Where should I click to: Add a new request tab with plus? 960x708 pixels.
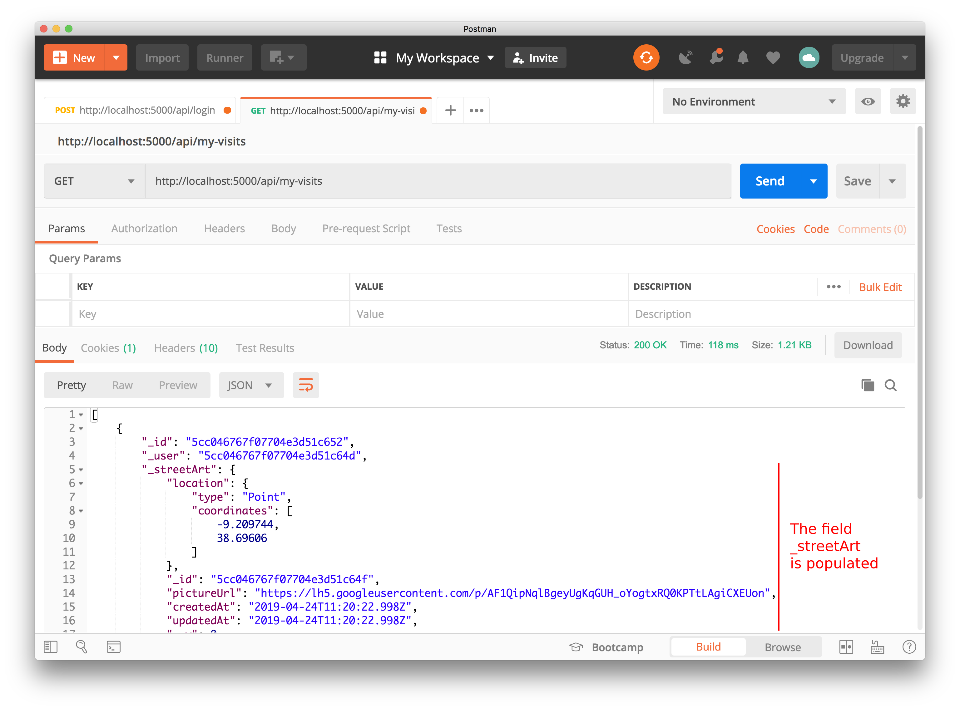tap(450, 111)
